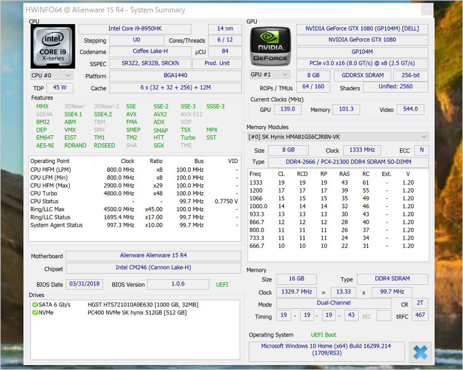This screenshot has height=370, width=463.
Task: Click the Microsoft Windows 10 Home OS field
Action: click(327, 351)
